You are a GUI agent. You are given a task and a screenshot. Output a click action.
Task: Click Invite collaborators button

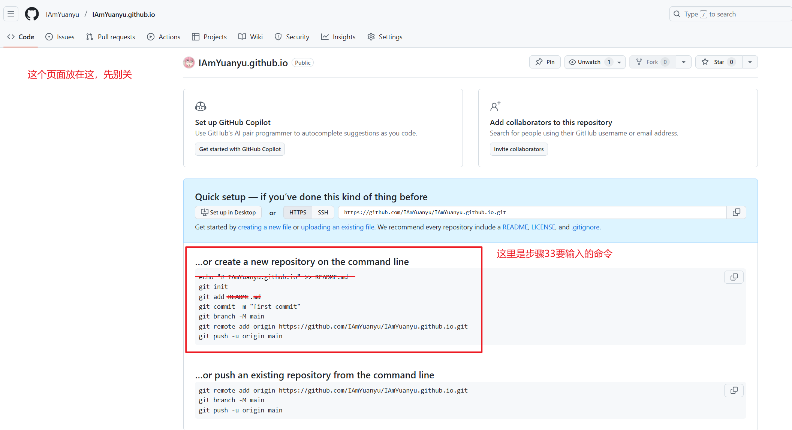tap(518, 149)
